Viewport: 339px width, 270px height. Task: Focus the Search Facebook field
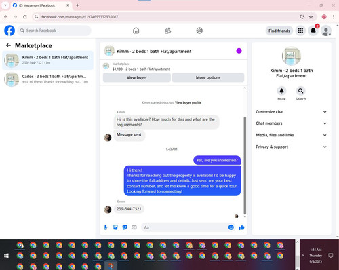click(x=54, y=31)
